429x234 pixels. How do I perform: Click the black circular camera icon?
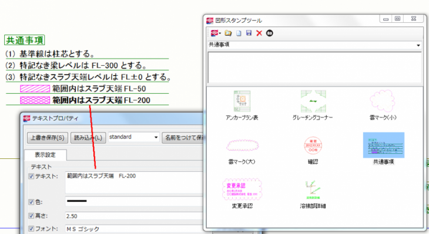pos(270,33)
